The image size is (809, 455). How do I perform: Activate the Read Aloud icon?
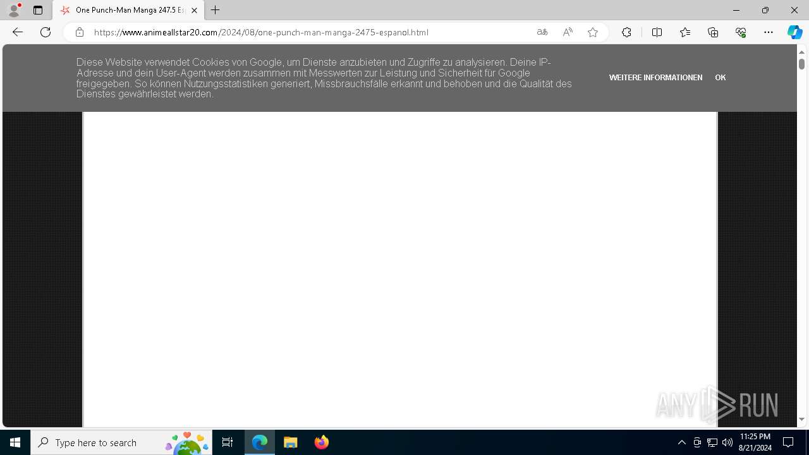coord(568,32)
